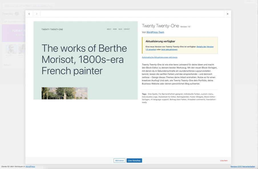
Task: Click the Aktualisierung verfügbar heading
Action: coord(160,41)
